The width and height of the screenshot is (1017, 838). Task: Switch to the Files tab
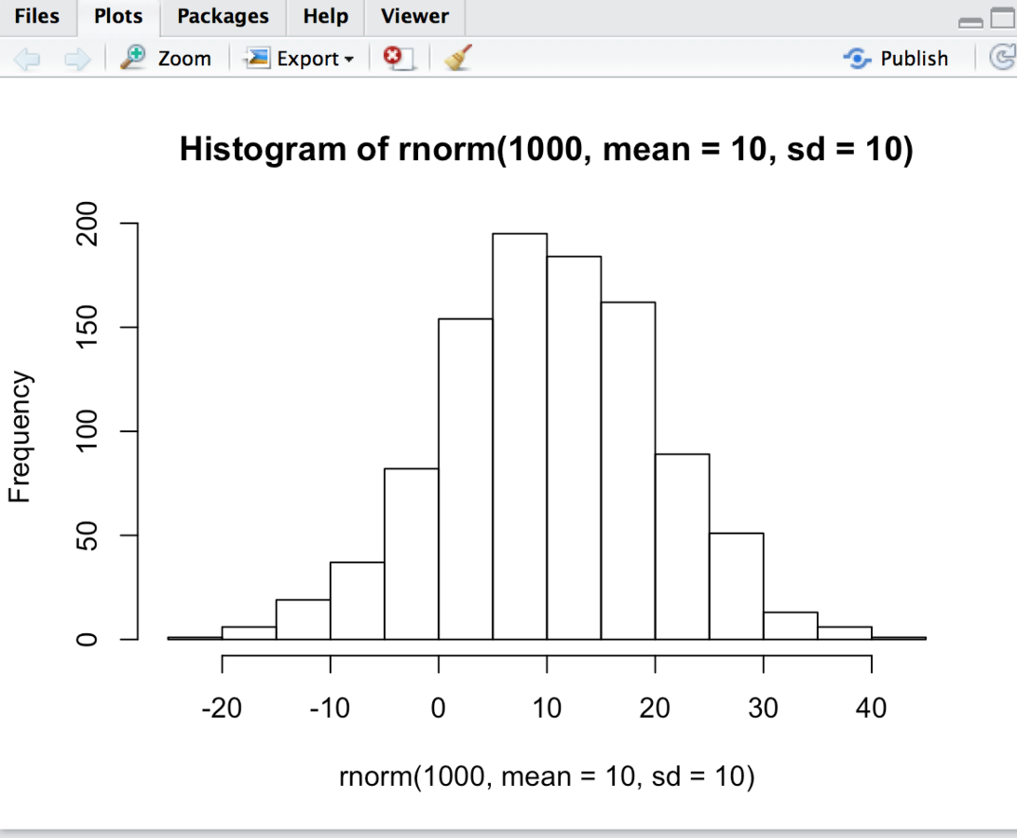click(37, 16)
